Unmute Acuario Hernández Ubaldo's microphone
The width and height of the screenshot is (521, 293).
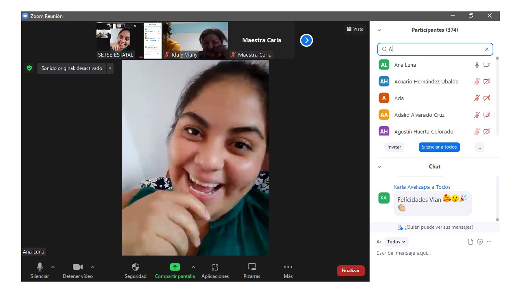(x=477, y=81)
